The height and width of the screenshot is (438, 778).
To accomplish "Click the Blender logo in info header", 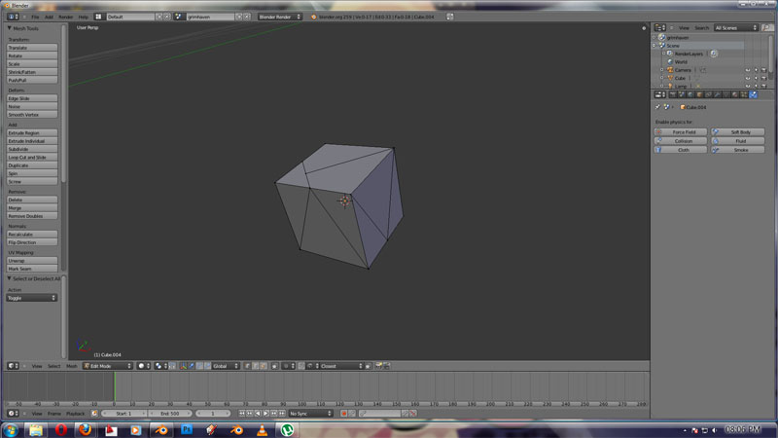I will click(313, 17).
